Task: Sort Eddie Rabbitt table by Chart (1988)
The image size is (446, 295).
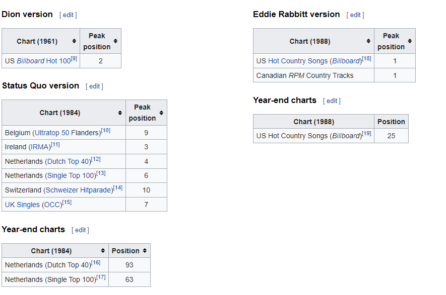Action: pyautogui.click(x=368, y=41)
